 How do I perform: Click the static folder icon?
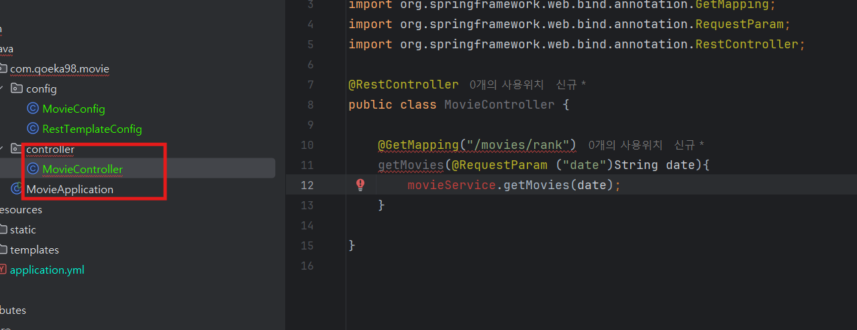point(3,229)
